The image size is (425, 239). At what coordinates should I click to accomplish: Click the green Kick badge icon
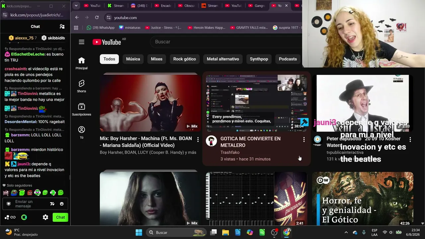coord(24,217)
